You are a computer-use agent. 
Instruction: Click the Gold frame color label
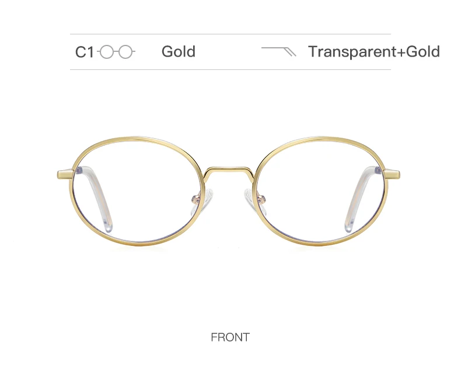pos(179,51)
